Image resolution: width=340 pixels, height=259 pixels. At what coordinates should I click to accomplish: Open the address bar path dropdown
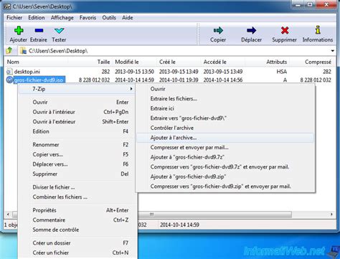[x=333, y=51]
